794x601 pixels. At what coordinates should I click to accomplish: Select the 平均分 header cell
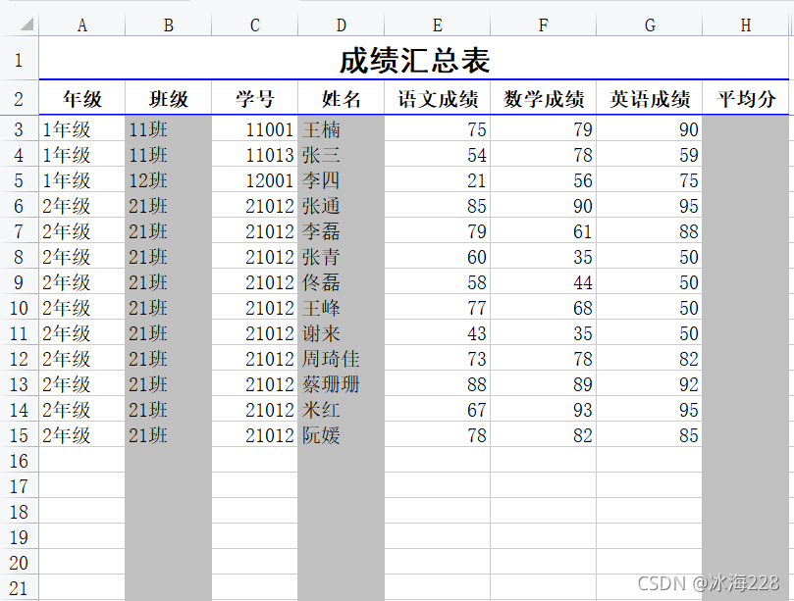point(744,98)
